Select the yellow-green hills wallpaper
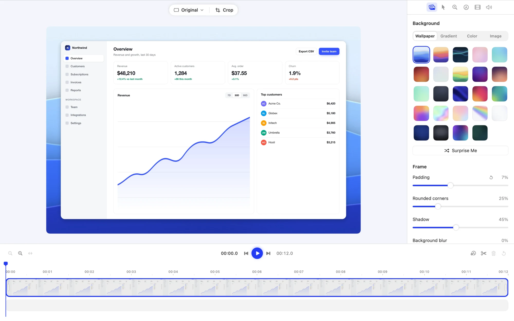This screenshot has height=321, width=514. (x=460, y=74)
